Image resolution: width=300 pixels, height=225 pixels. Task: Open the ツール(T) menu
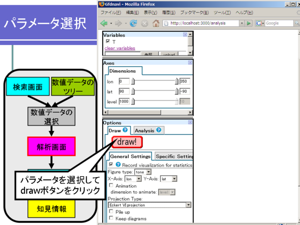[x=222, y=13]
